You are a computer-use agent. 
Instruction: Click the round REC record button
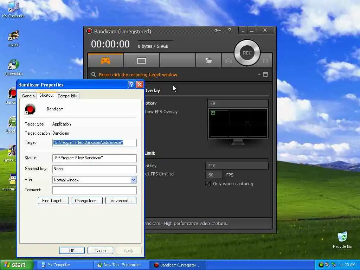pos(247,53)
